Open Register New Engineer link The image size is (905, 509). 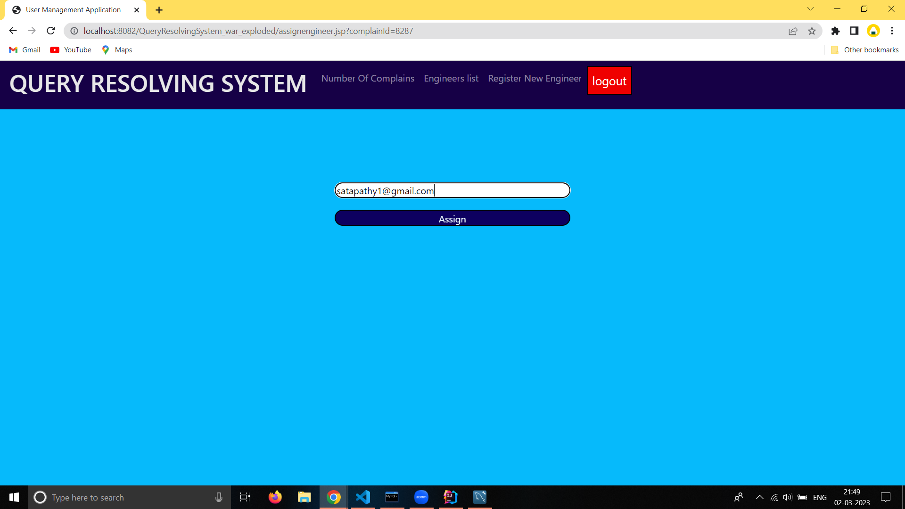[x=535, y=79]
